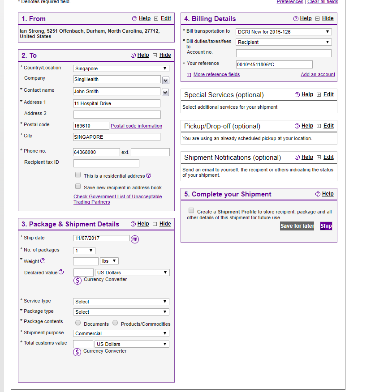Open Shipment purpose Commercial dropdown

pyautogui.click(x=121, y=333)
